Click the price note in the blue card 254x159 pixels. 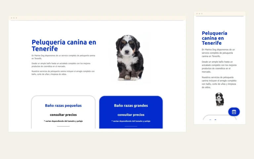click(131, 121)
